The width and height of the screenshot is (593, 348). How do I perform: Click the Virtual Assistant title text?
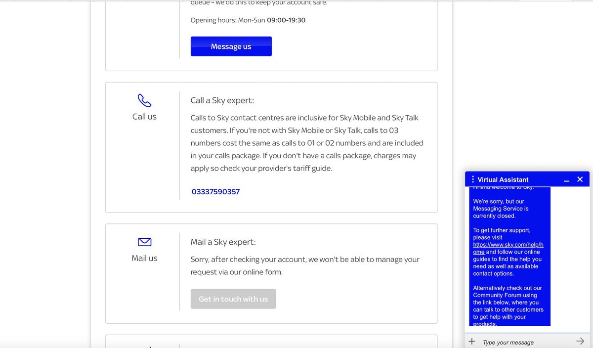click(503, 179)
